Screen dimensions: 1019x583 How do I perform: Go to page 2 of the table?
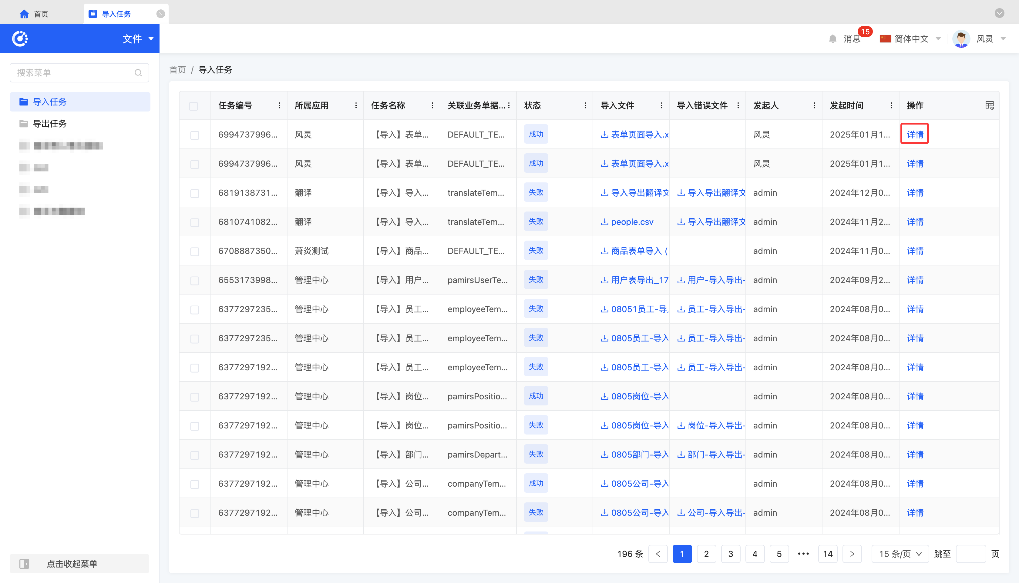706,554
